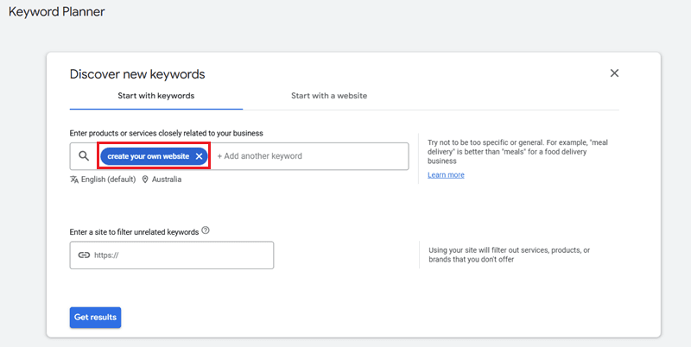This screenshot has height=347, width=691.
Task: Click the Discover new keywords heading
Action: tap(137, 74)
